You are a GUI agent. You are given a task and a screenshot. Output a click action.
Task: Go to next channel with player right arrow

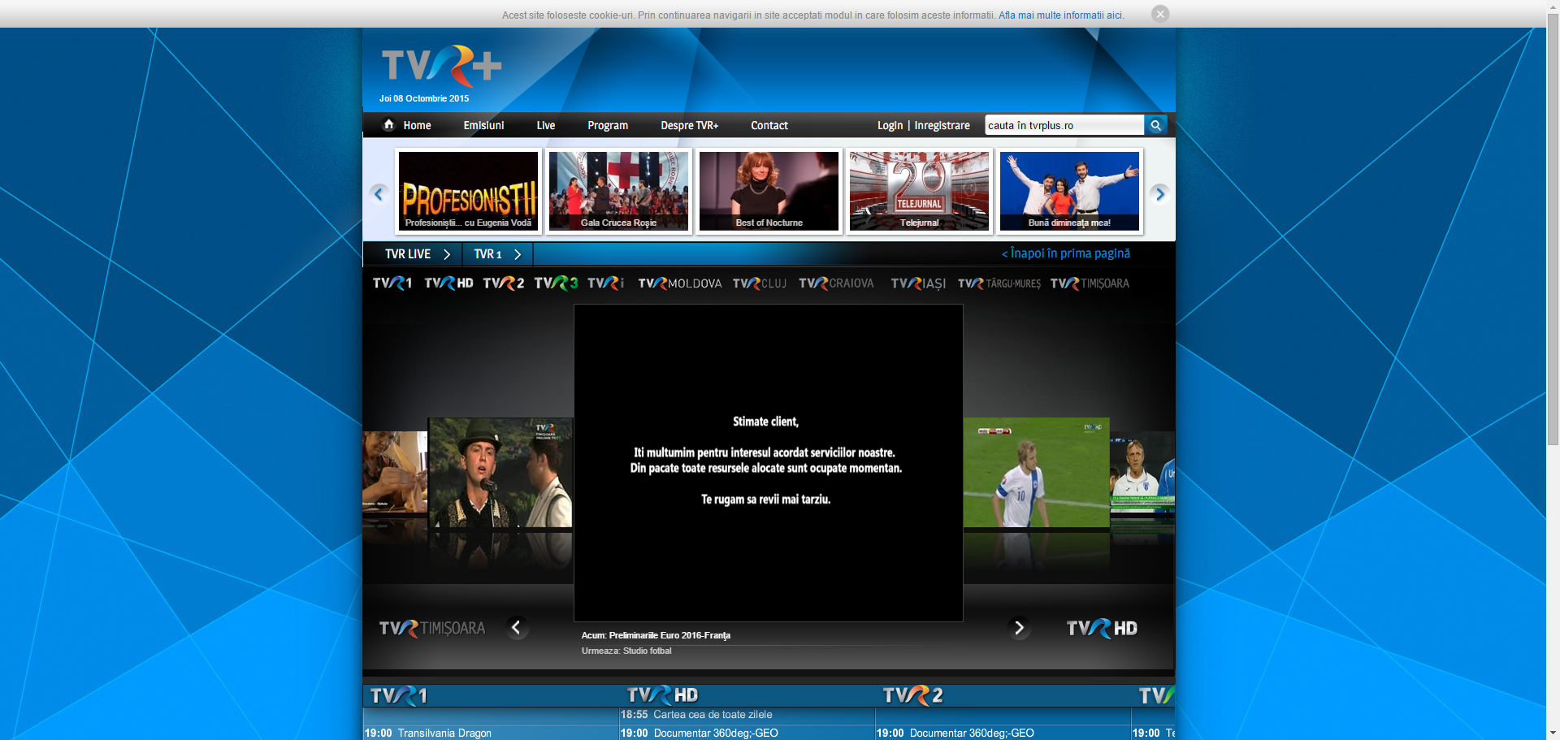pos(1019,627)
